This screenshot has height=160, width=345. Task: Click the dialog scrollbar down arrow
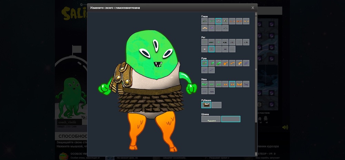[x=256, y=154]
